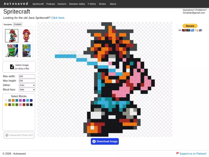The width and height of the screenshot is (209, 157).
Task: Toggle the orange wool block
Action: coord(13,100)
